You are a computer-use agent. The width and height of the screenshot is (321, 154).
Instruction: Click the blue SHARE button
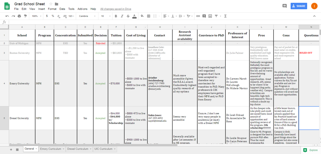[299, 6]
